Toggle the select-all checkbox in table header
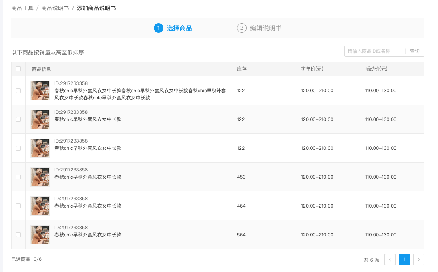Image resolution: width=438 pixels, height=272 pixels. pos(18,69)
